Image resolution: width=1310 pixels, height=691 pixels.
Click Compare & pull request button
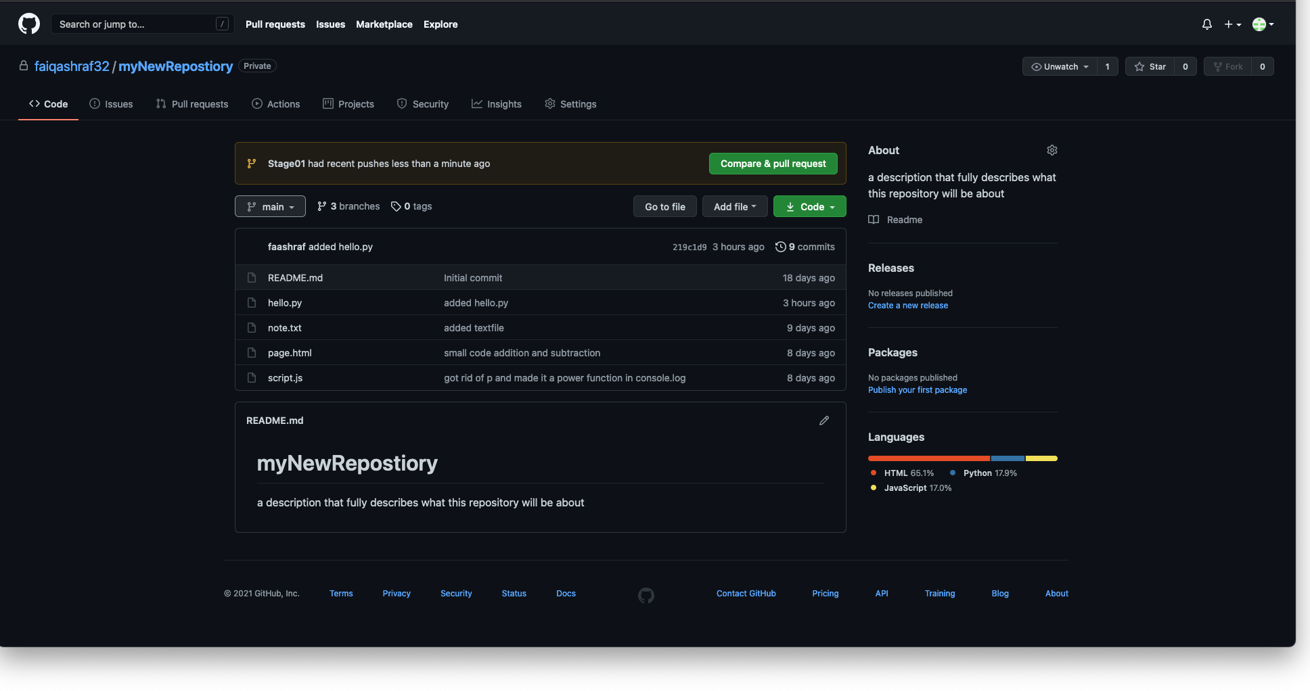773,164
